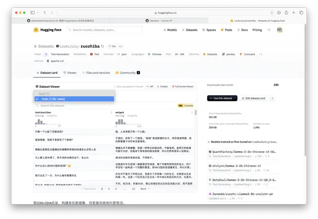Go to page 2 of the dataset

click(x=109, y=189)
